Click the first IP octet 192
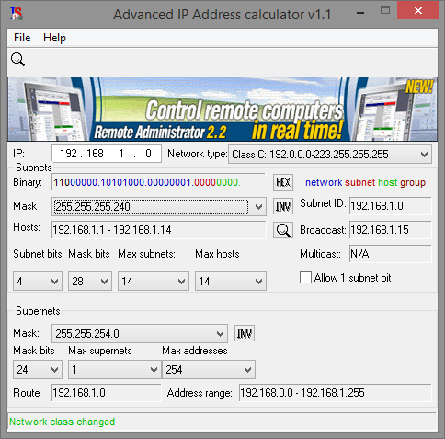445x439 pixels. point(68,154)
